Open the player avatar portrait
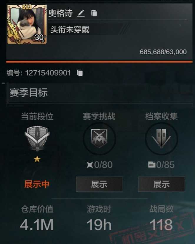The height and width of the screenshot is (244, 195). pyautogui.click(x=27, y=24)
